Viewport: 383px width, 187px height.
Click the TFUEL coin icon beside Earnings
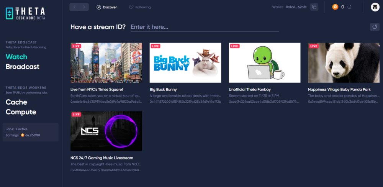click(23, 135)
